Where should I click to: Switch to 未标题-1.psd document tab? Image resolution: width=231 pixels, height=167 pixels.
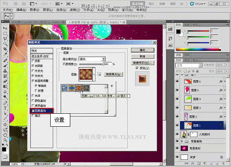point(38,22)
